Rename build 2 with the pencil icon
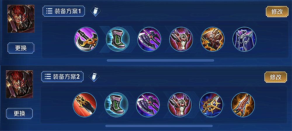The height and width of the screenshot is (131, 292). click(94, 76)
